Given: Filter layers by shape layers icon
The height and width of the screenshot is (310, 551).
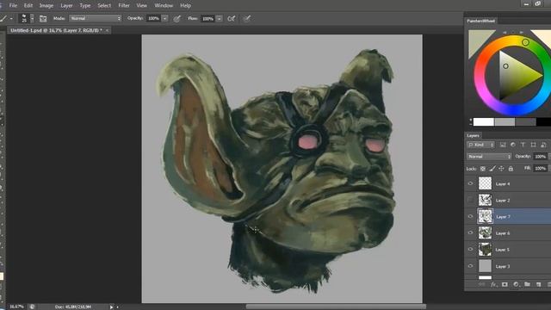Looking at the screenshot, I should pos(533,145).
